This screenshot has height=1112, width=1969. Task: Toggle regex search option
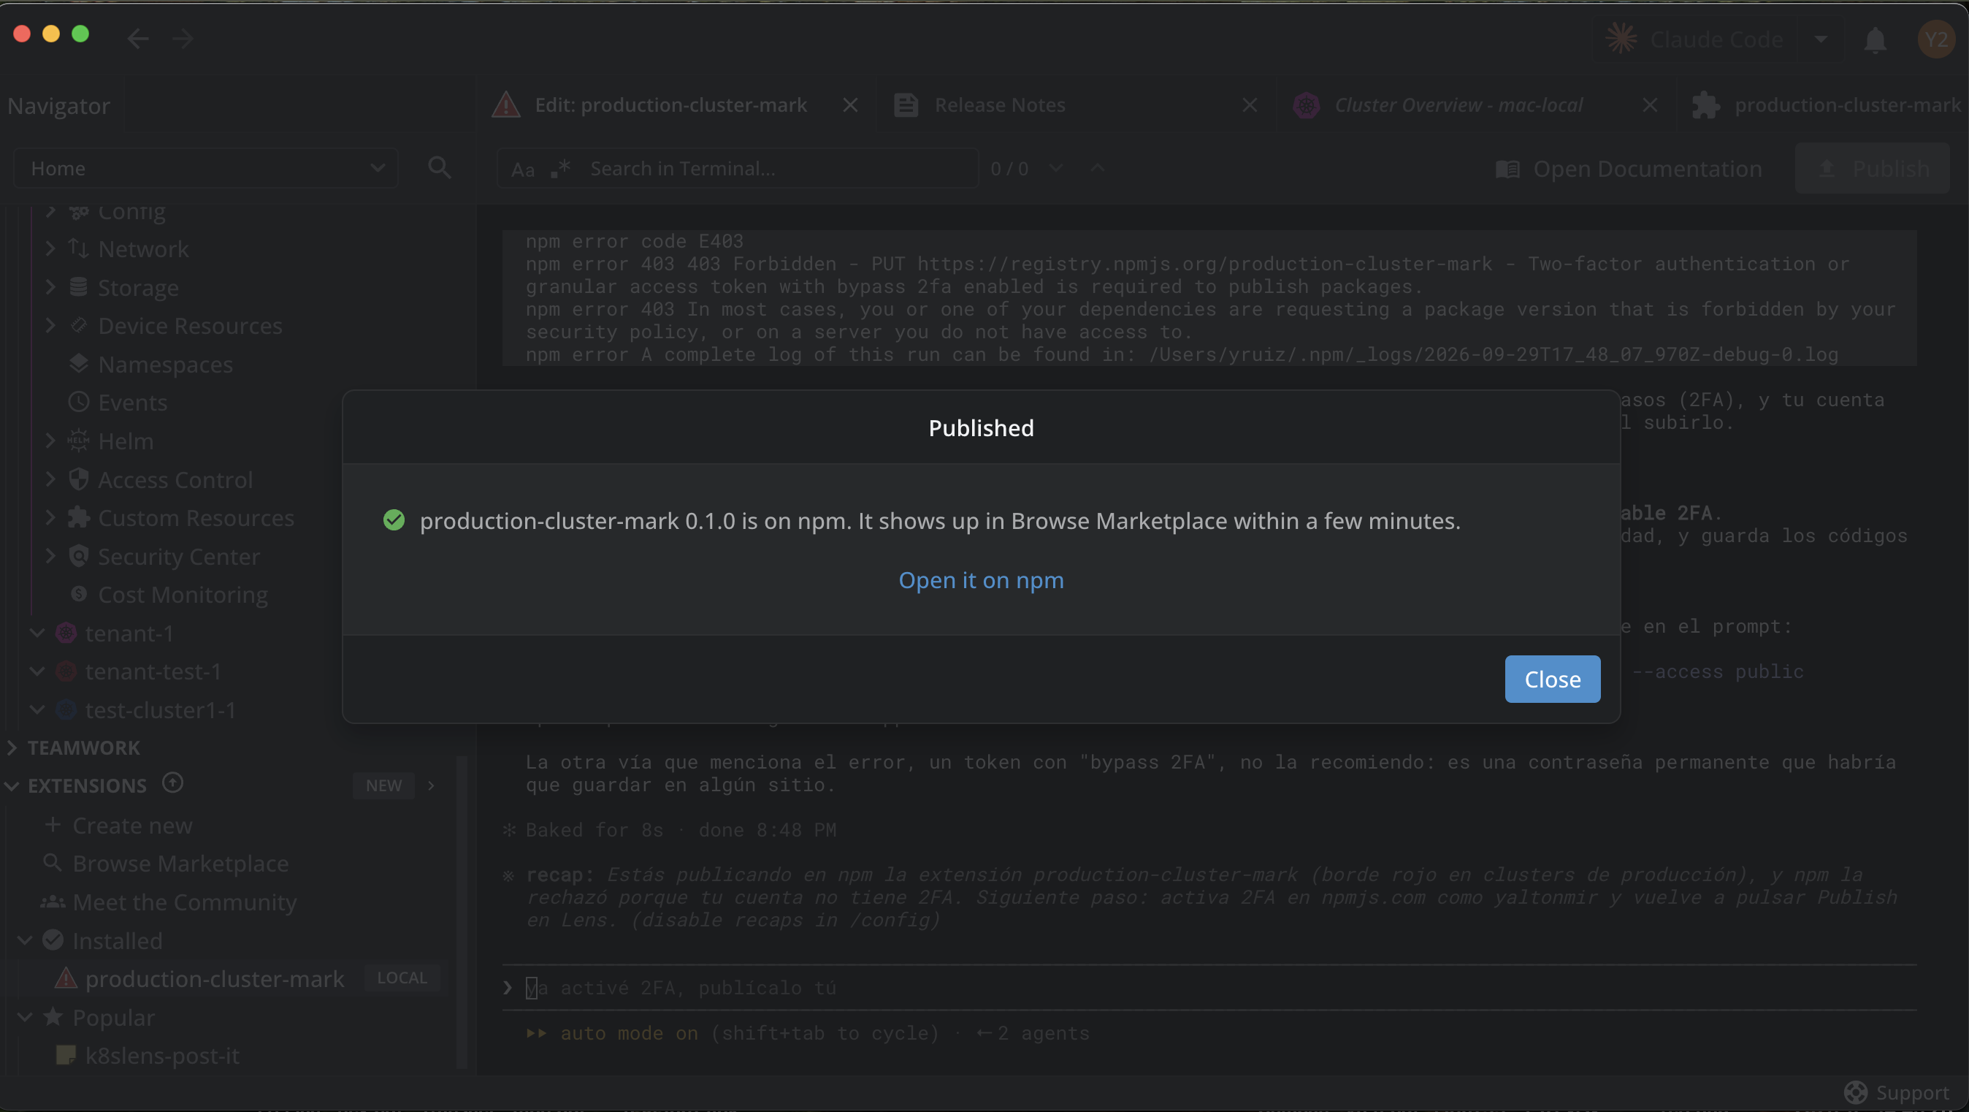coord(560,169)
